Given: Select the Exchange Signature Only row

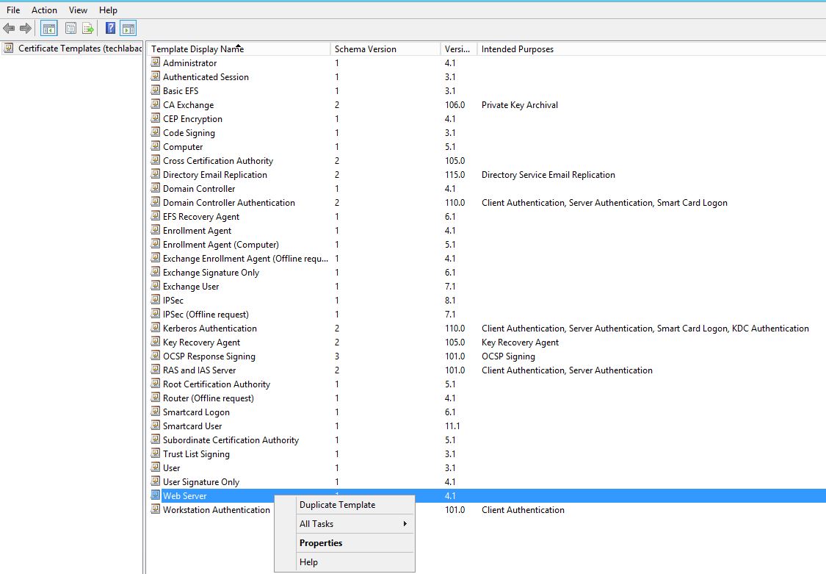Looking at the screenshot, I should click(x=486, y=273).
